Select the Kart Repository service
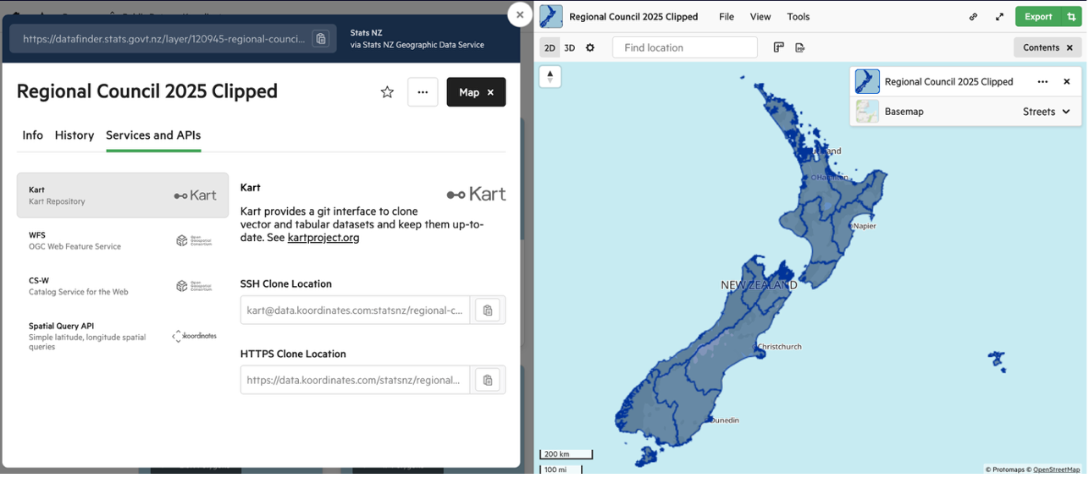This screenshot has width=1089, height=478. (123, 195)
